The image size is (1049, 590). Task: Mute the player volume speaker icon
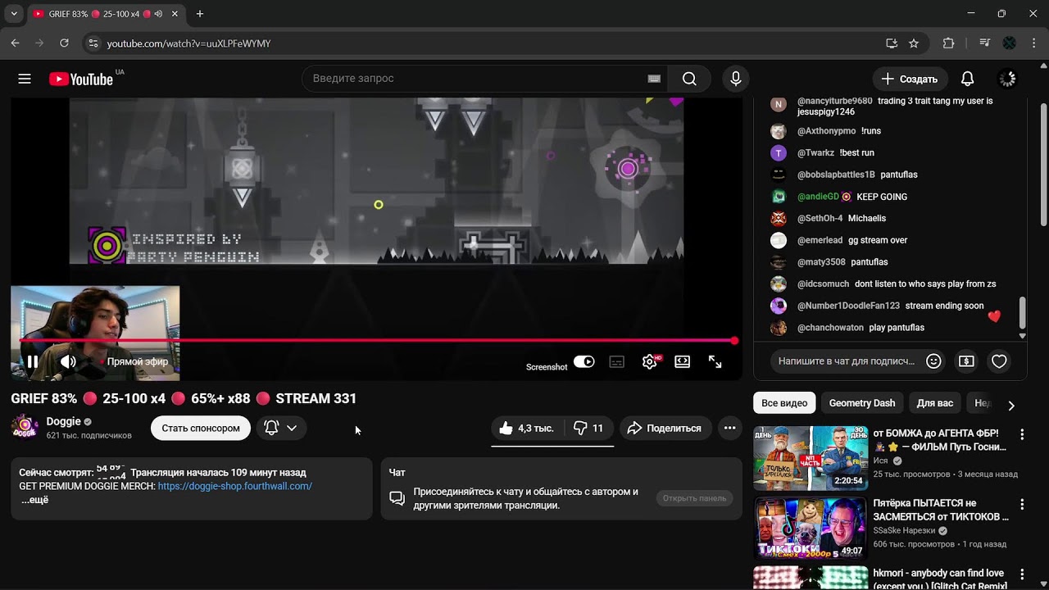(x=68, y=361)
